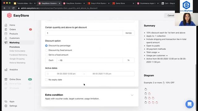Click the browser forward arrow
198x111 pixels.
tap(9, 8)
